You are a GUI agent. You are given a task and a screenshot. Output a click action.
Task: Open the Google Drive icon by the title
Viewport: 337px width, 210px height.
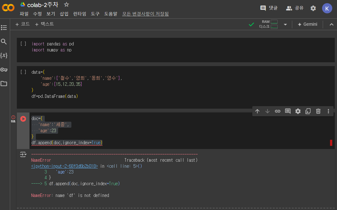(23, 4)
